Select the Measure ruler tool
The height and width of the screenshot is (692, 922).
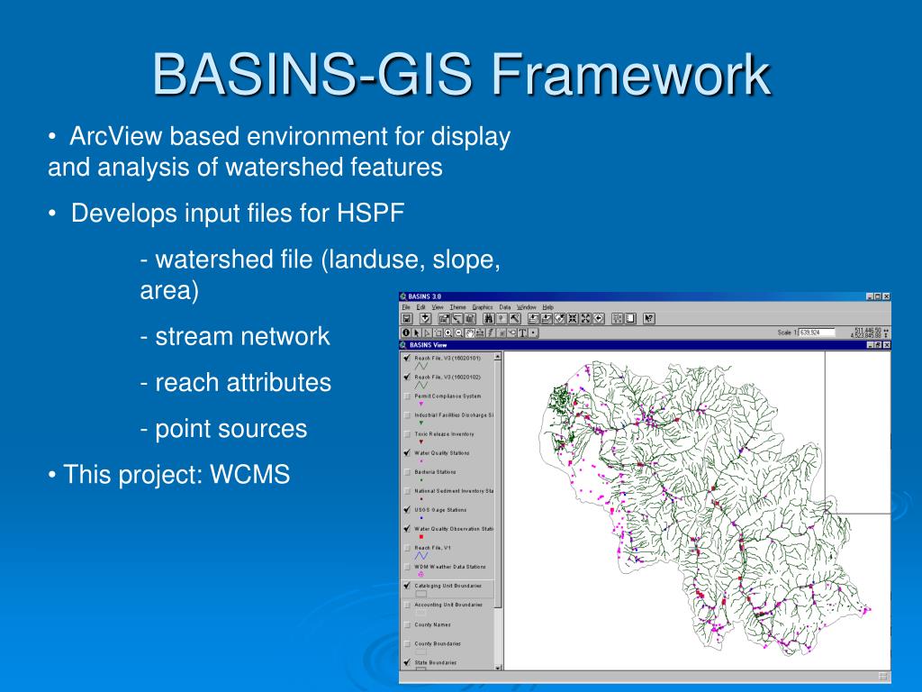[481, 332]
